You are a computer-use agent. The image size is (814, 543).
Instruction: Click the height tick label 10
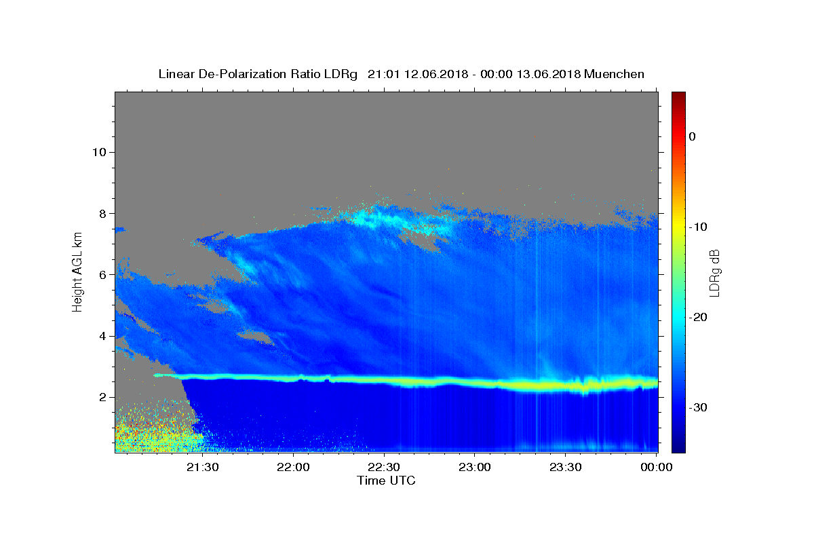point(98,152)
